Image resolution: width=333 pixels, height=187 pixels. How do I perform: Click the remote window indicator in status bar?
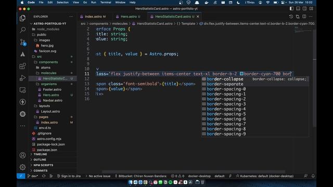pos(21,176)
